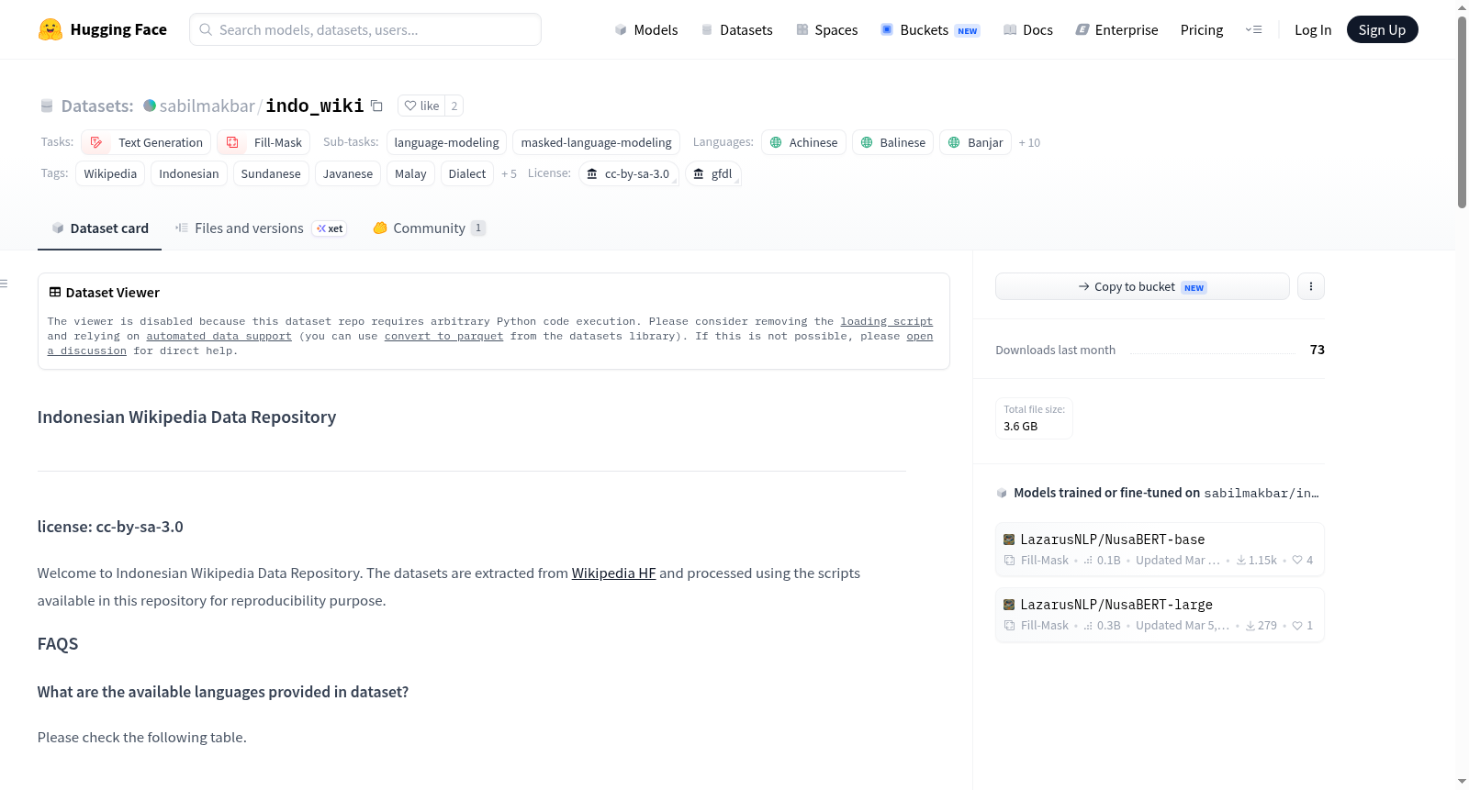The height and width of the screenshot is (790, 1469).
Task: Click the Hugging Face logo icon
Action: pos(50,29)
